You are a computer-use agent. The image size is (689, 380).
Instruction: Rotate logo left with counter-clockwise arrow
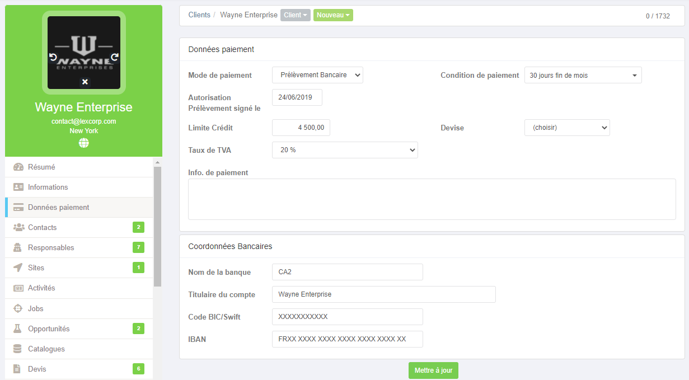tap(53, 57)
